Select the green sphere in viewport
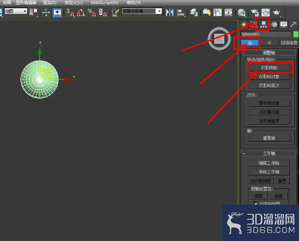 pos(39,79)
